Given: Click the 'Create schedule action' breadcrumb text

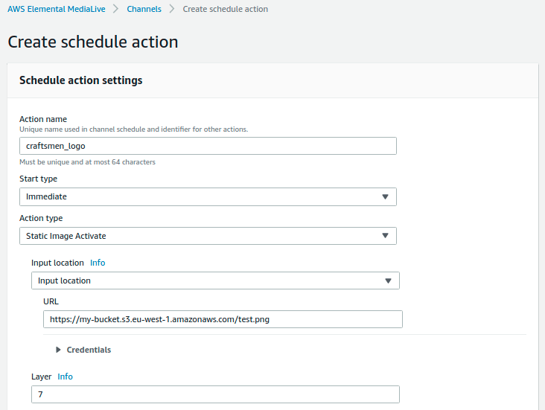Looking at the screenshot, I should click(225, 9).
